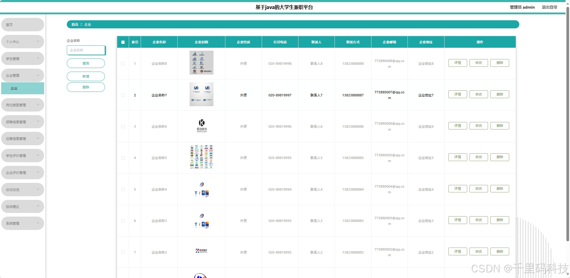View 详情 for 企业名称7
This screenshot has width=570, height=278.
[458, 94]
